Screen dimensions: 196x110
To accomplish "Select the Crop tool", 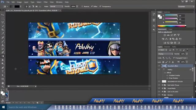I will point(3,30).
